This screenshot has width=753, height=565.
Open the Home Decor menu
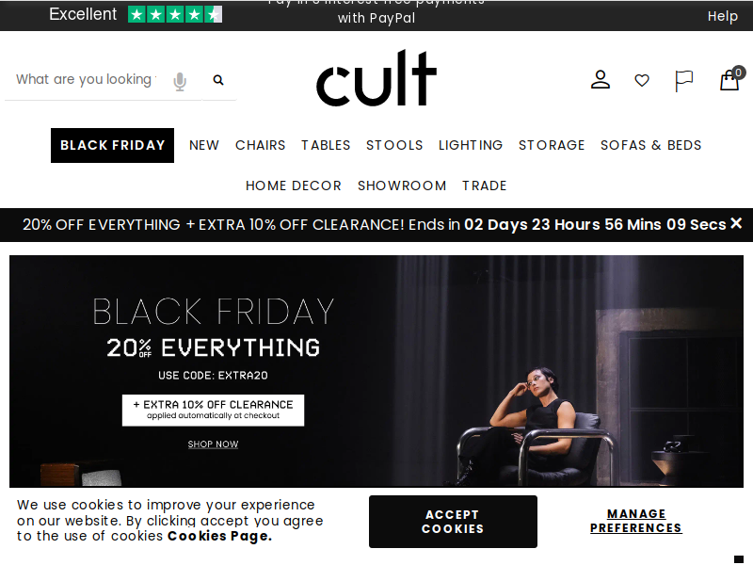[294, 186]
